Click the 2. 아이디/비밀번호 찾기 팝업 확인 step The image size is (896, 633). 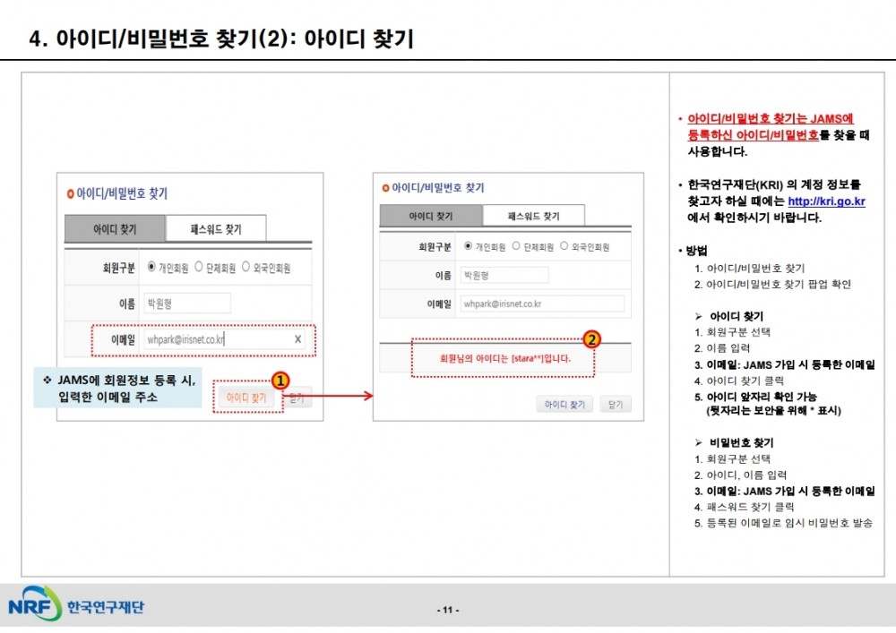click(772, 284)
